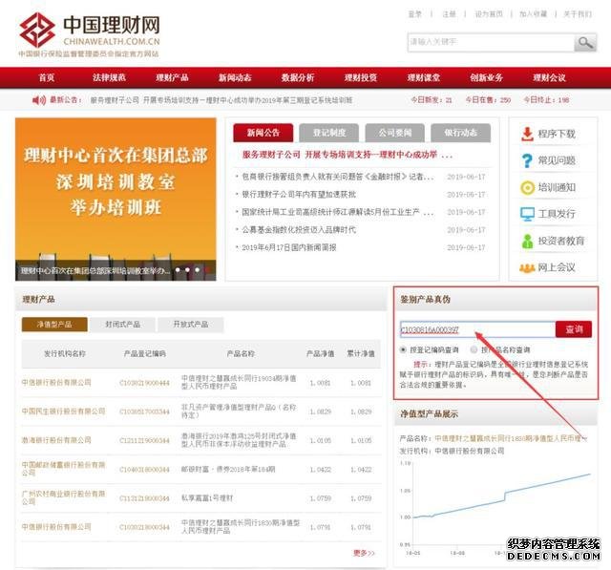Switch to the 新闻公告 tab
The height and width of the screenshot is (570, 611).
(263, 133)
